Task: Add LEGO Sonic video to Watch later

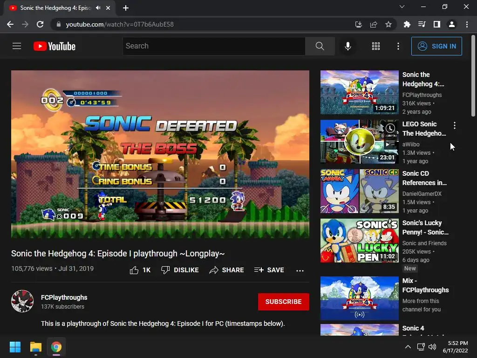Action: 390,128
